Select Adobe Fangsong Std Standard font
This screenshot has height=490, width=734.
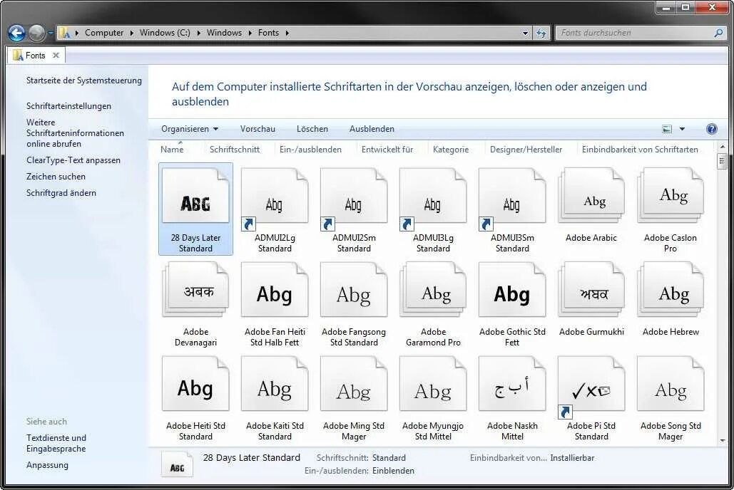[354, 304]
